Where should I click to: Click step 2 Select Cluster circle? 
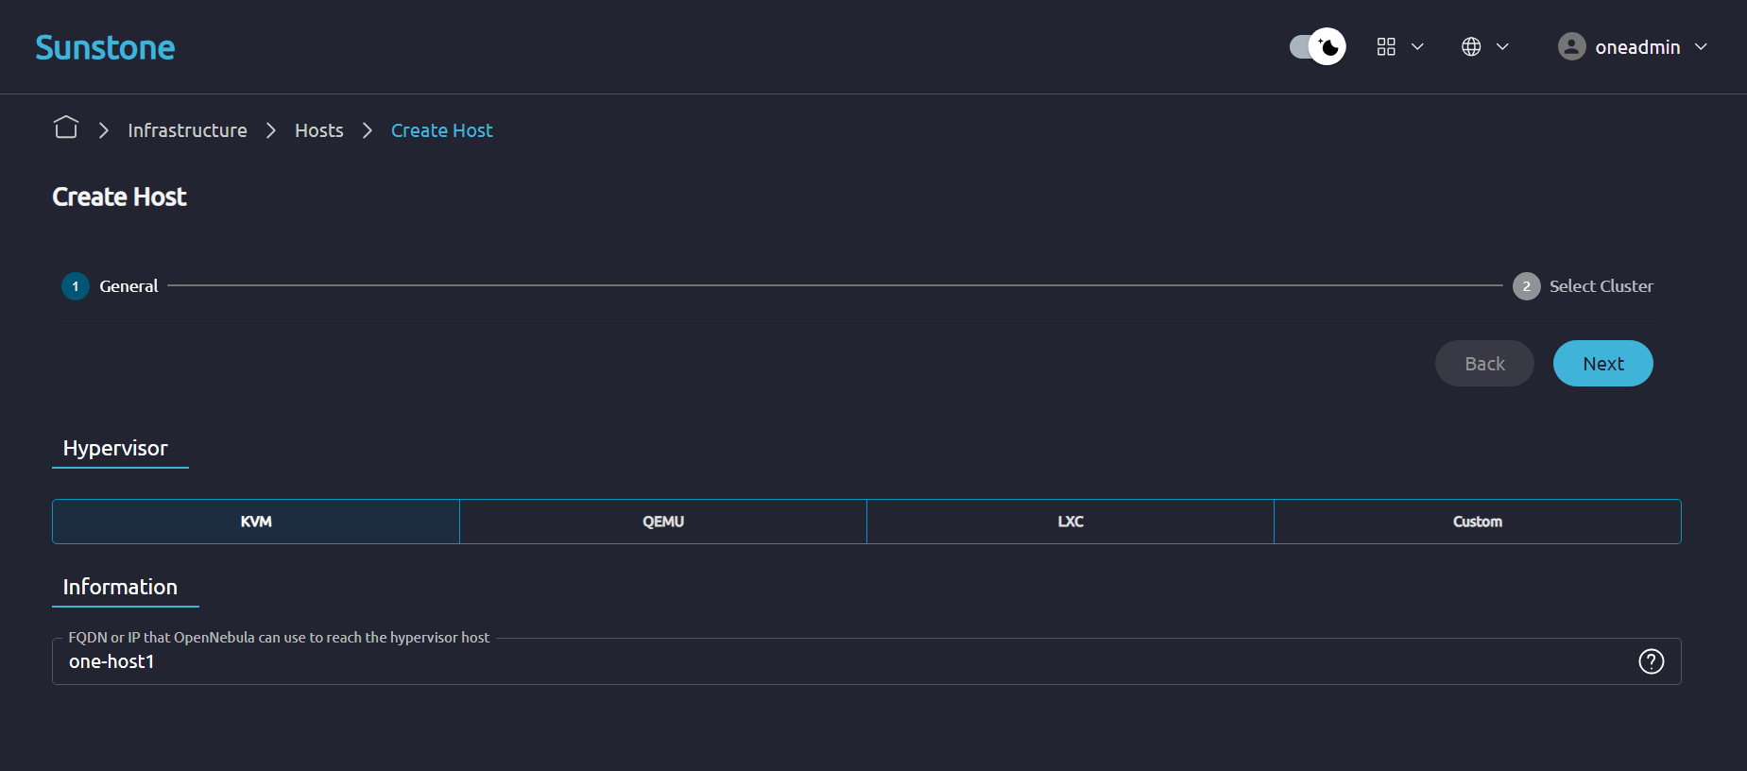tap(1526, 286)
